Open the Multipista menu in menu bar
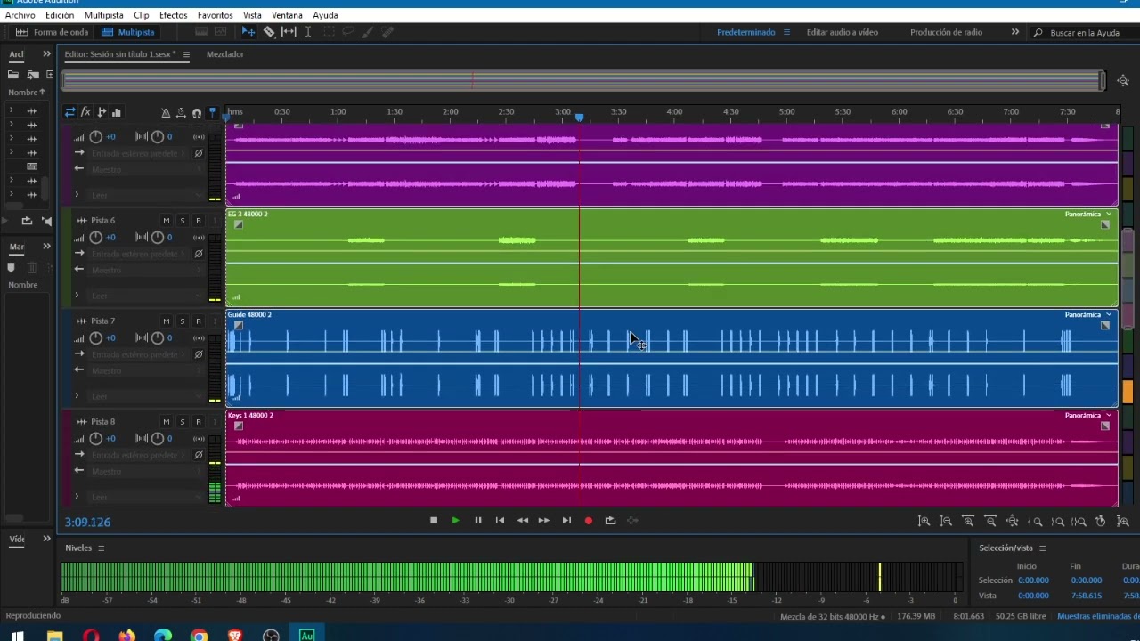 click(x=103, y=15)
